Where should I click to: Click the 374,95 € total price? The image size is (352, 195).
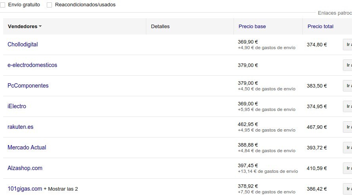tap(317, 107)
